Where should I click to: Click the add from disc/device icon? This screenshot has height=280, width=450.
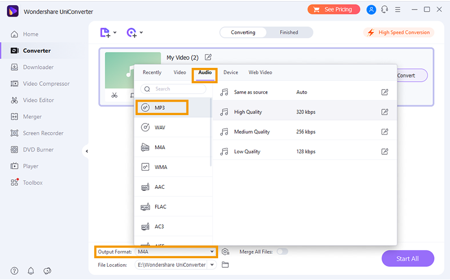131,32
